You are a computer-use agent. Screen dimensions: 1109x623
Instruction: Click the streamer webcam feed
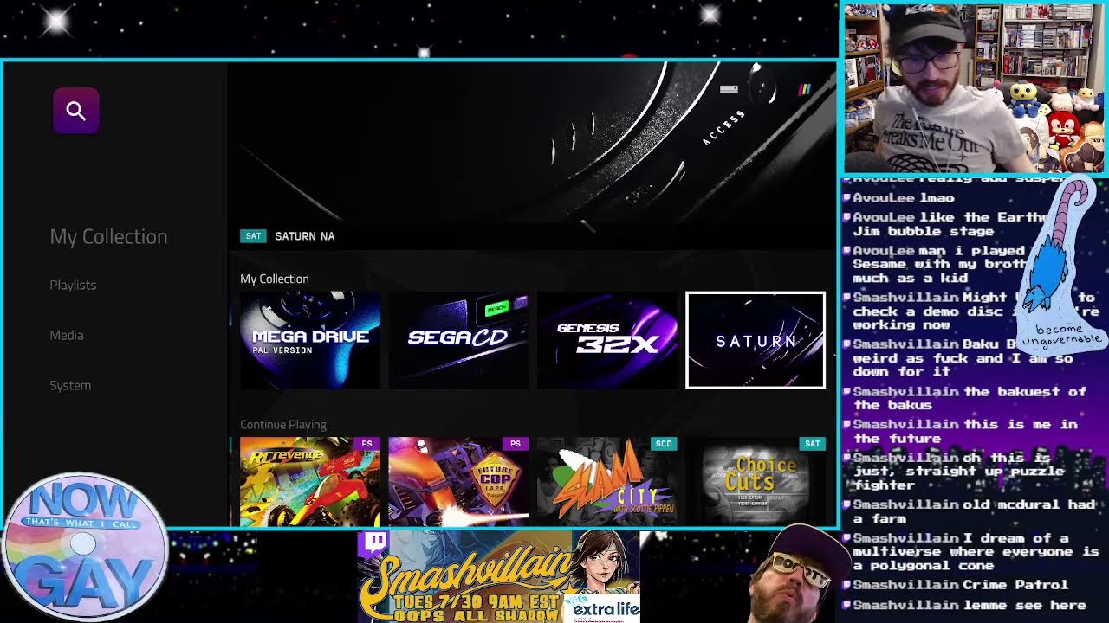tap(975, 88)
